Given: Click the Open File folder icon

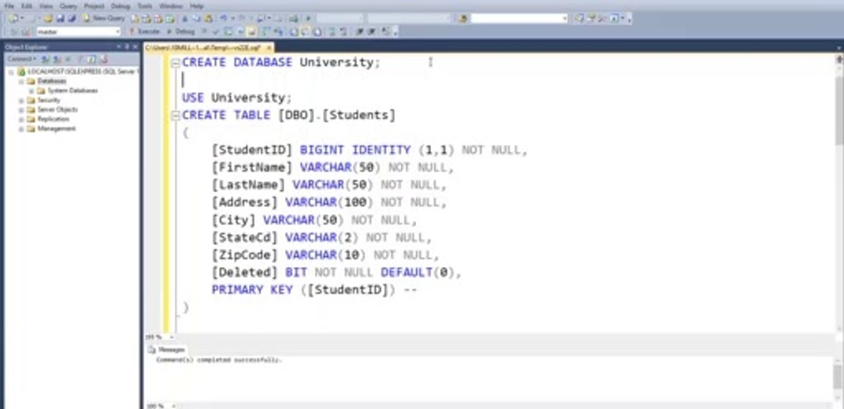Looking at the screenshot, I should tap(48, 18).
